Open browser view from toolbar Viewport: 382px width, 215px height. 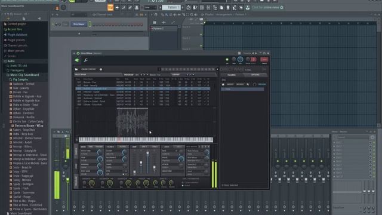(215, 8)
